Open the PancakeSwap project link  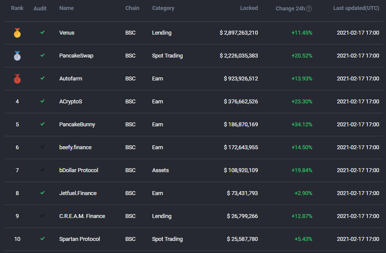tap(76, 56)
